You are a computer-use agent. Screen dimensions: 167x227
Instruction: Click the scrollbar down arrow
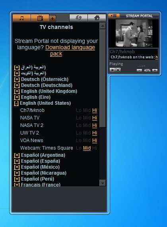pos(103,183)
